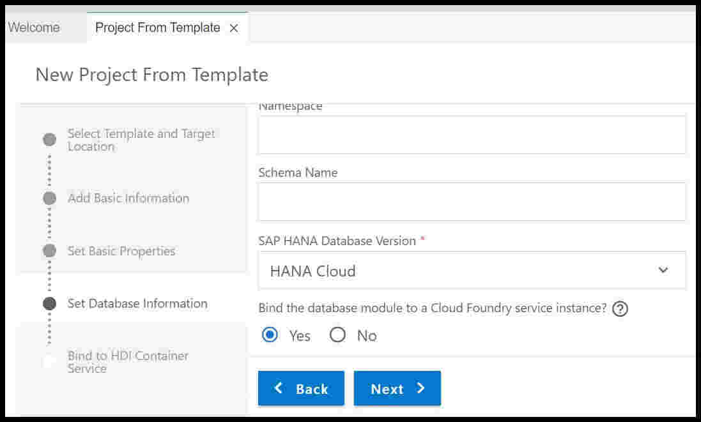Viewport: 701px width, 422px height.
Task: Click the Next button to proceed
Action: [x=397, y=388]
